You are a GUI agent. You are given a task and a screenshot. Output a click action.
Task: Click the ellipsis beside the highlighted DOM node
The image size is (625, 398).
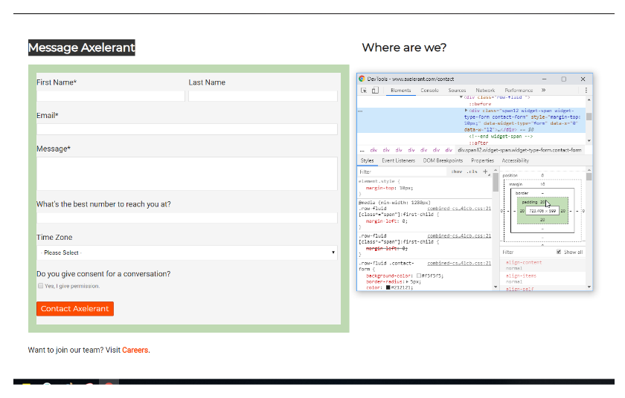coord(360,111)
